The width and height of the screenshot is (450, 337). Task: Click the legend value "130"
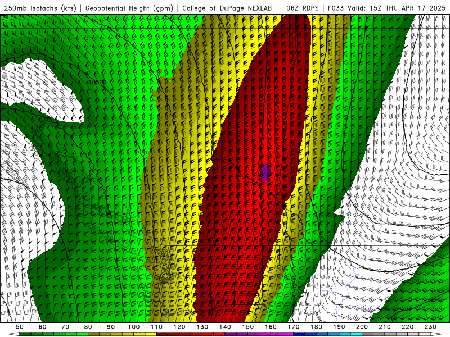(202, 327)
